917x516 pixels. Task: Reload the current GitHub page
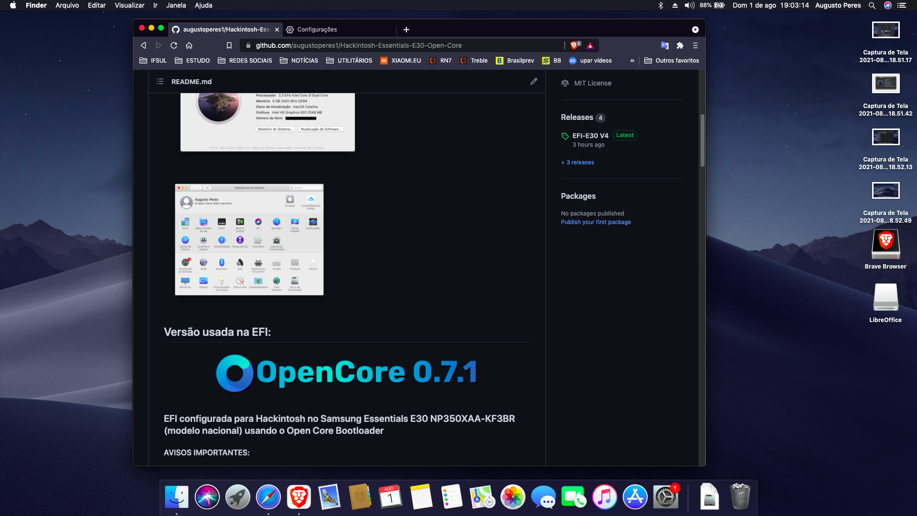coord(174,45)
